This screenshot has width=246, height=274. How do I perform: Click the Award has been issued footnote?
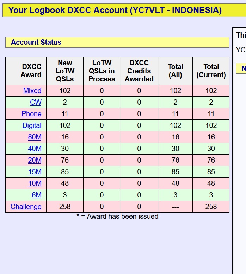[x=117, y=216]
